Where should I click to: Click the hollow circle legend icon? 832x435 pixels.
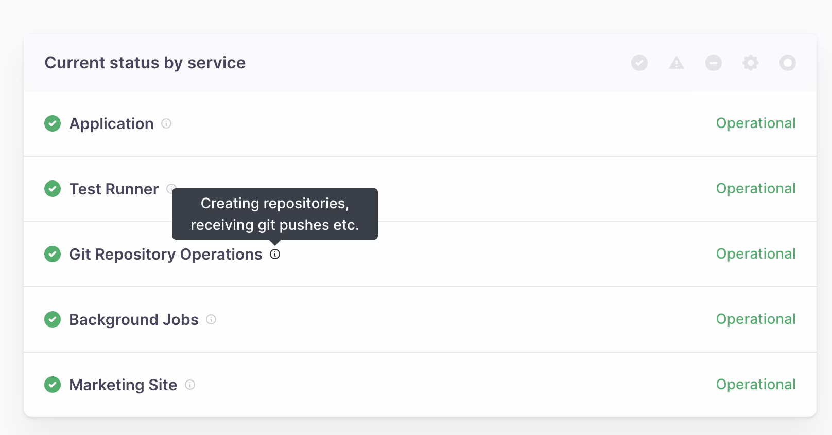[787, 63]
